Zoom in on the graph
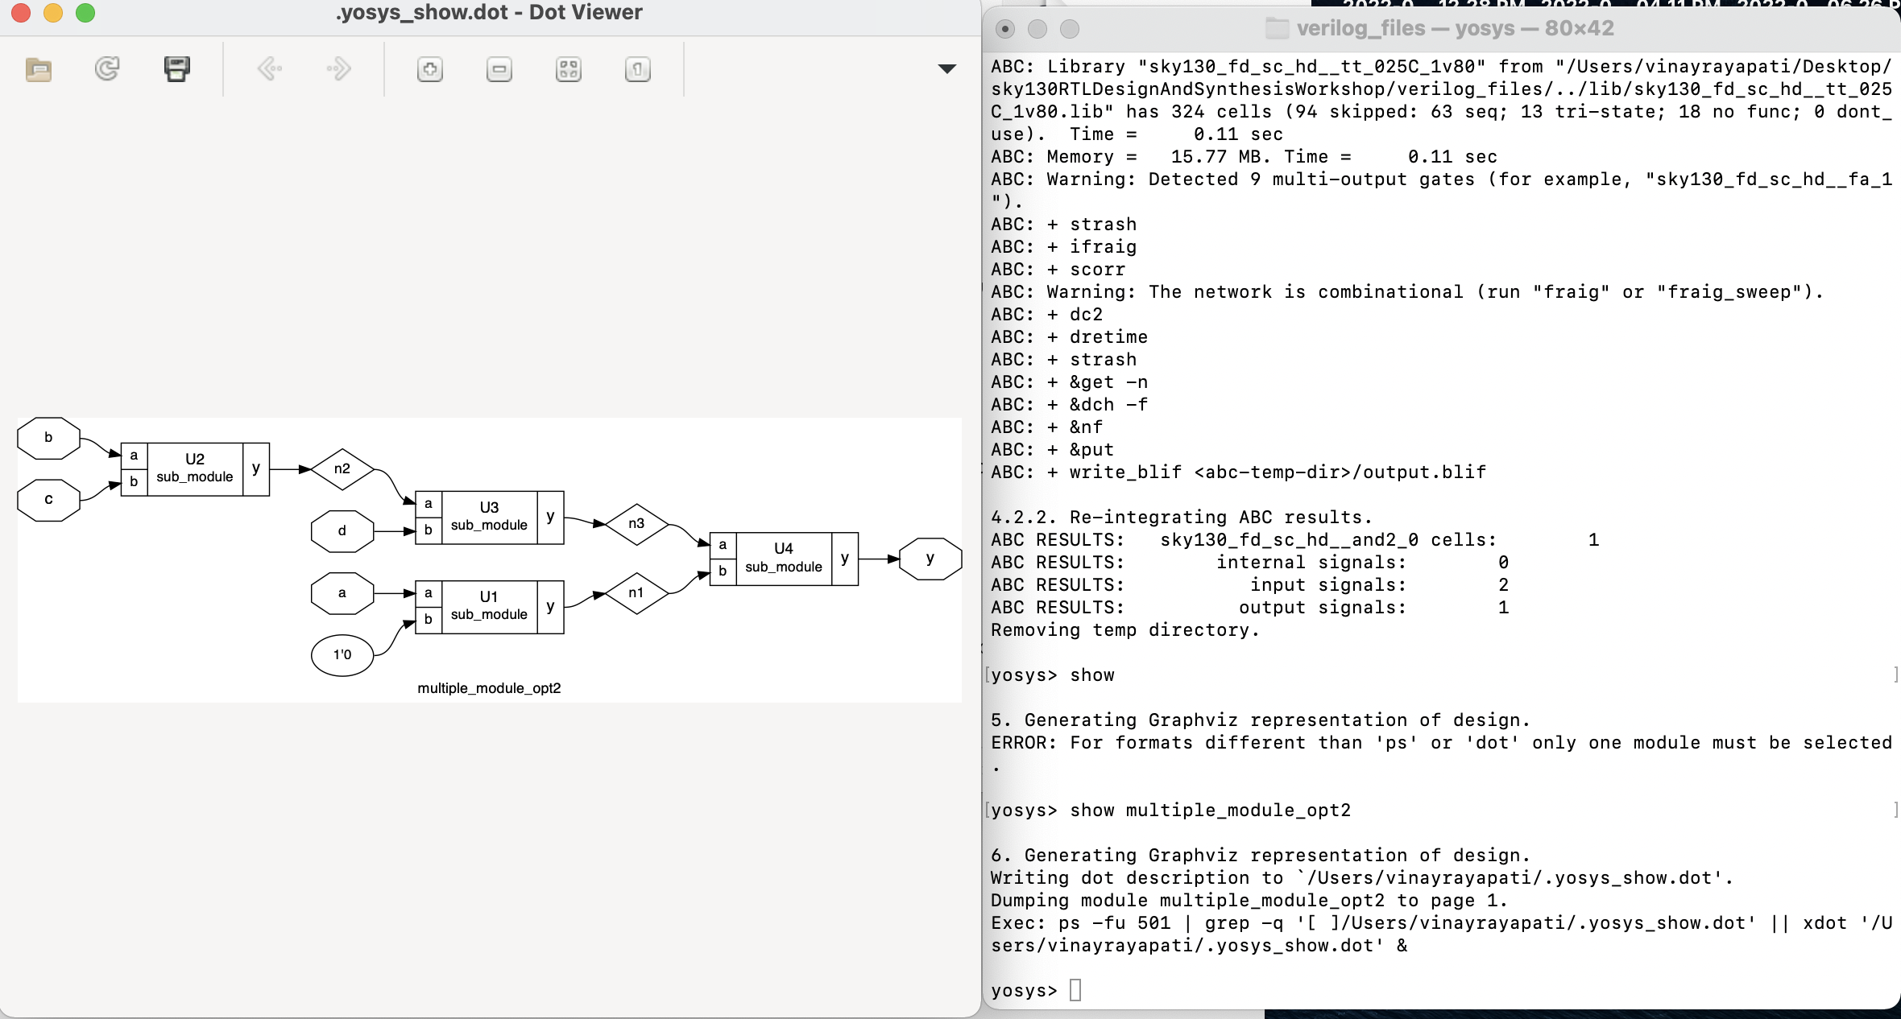Viewport: 1901px width, 1019px height. pos(430,70)
